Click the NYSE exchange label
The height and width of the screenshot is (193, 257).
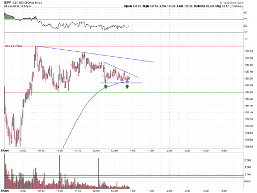39,3
